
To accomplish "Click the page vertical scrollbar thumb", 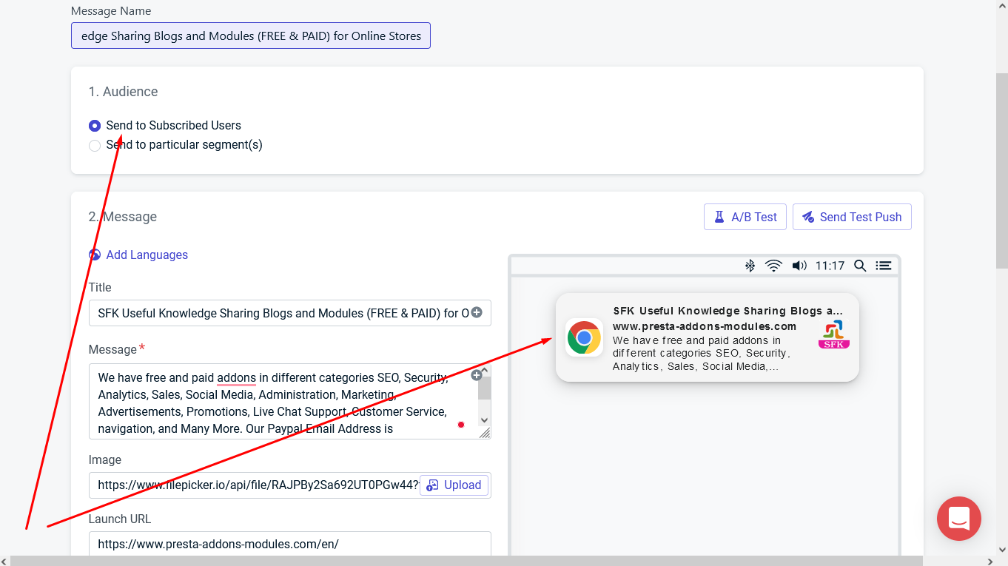I will coord(1002,170).
